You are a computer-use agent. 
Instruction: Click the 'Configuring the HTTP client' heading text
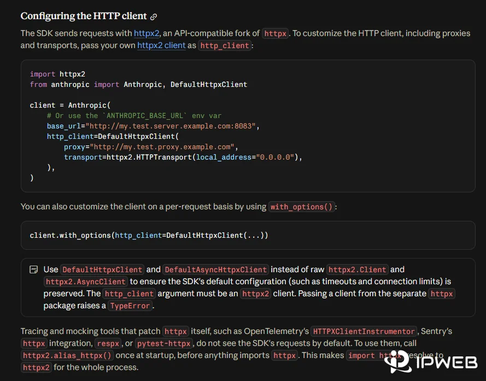[x=84, y=16]
